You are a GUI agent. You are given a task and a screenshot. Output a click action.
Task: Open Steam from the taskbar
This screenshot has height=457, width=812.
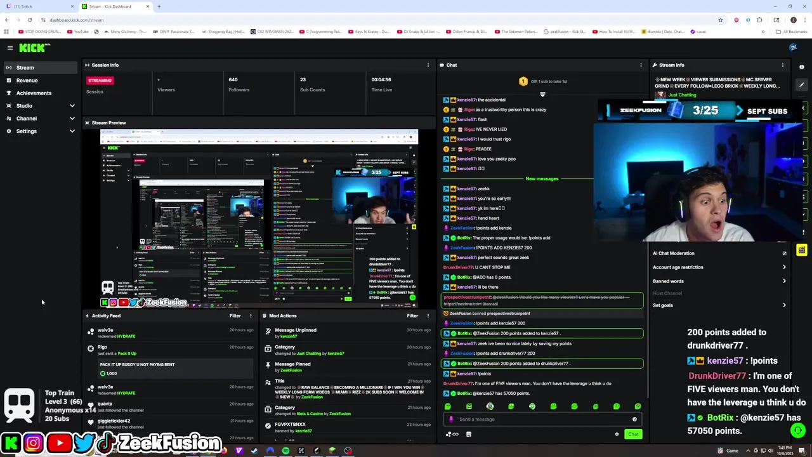(254, 451)
